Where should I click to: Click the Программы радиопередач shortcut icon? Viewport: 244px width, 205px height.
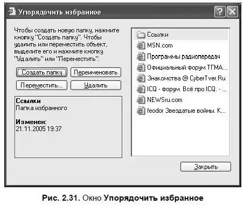point(141,57)
